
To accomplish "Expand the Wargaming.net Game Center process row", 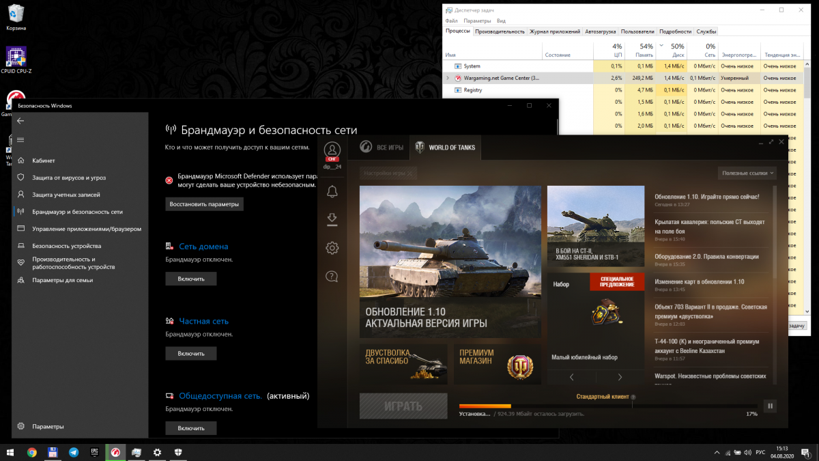I will pos(448,79).
